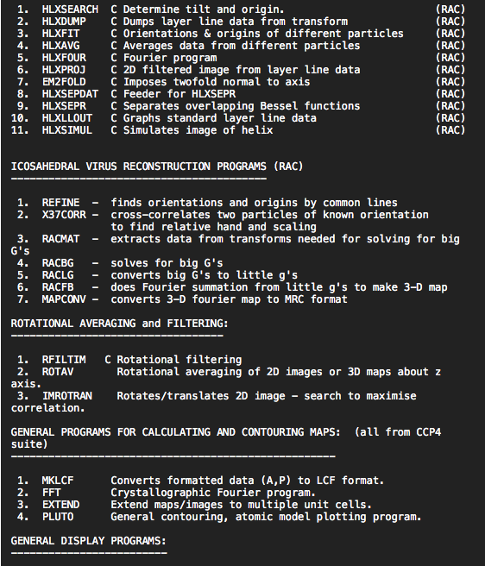Select the IMROTRAN entry

coord(67,396)
